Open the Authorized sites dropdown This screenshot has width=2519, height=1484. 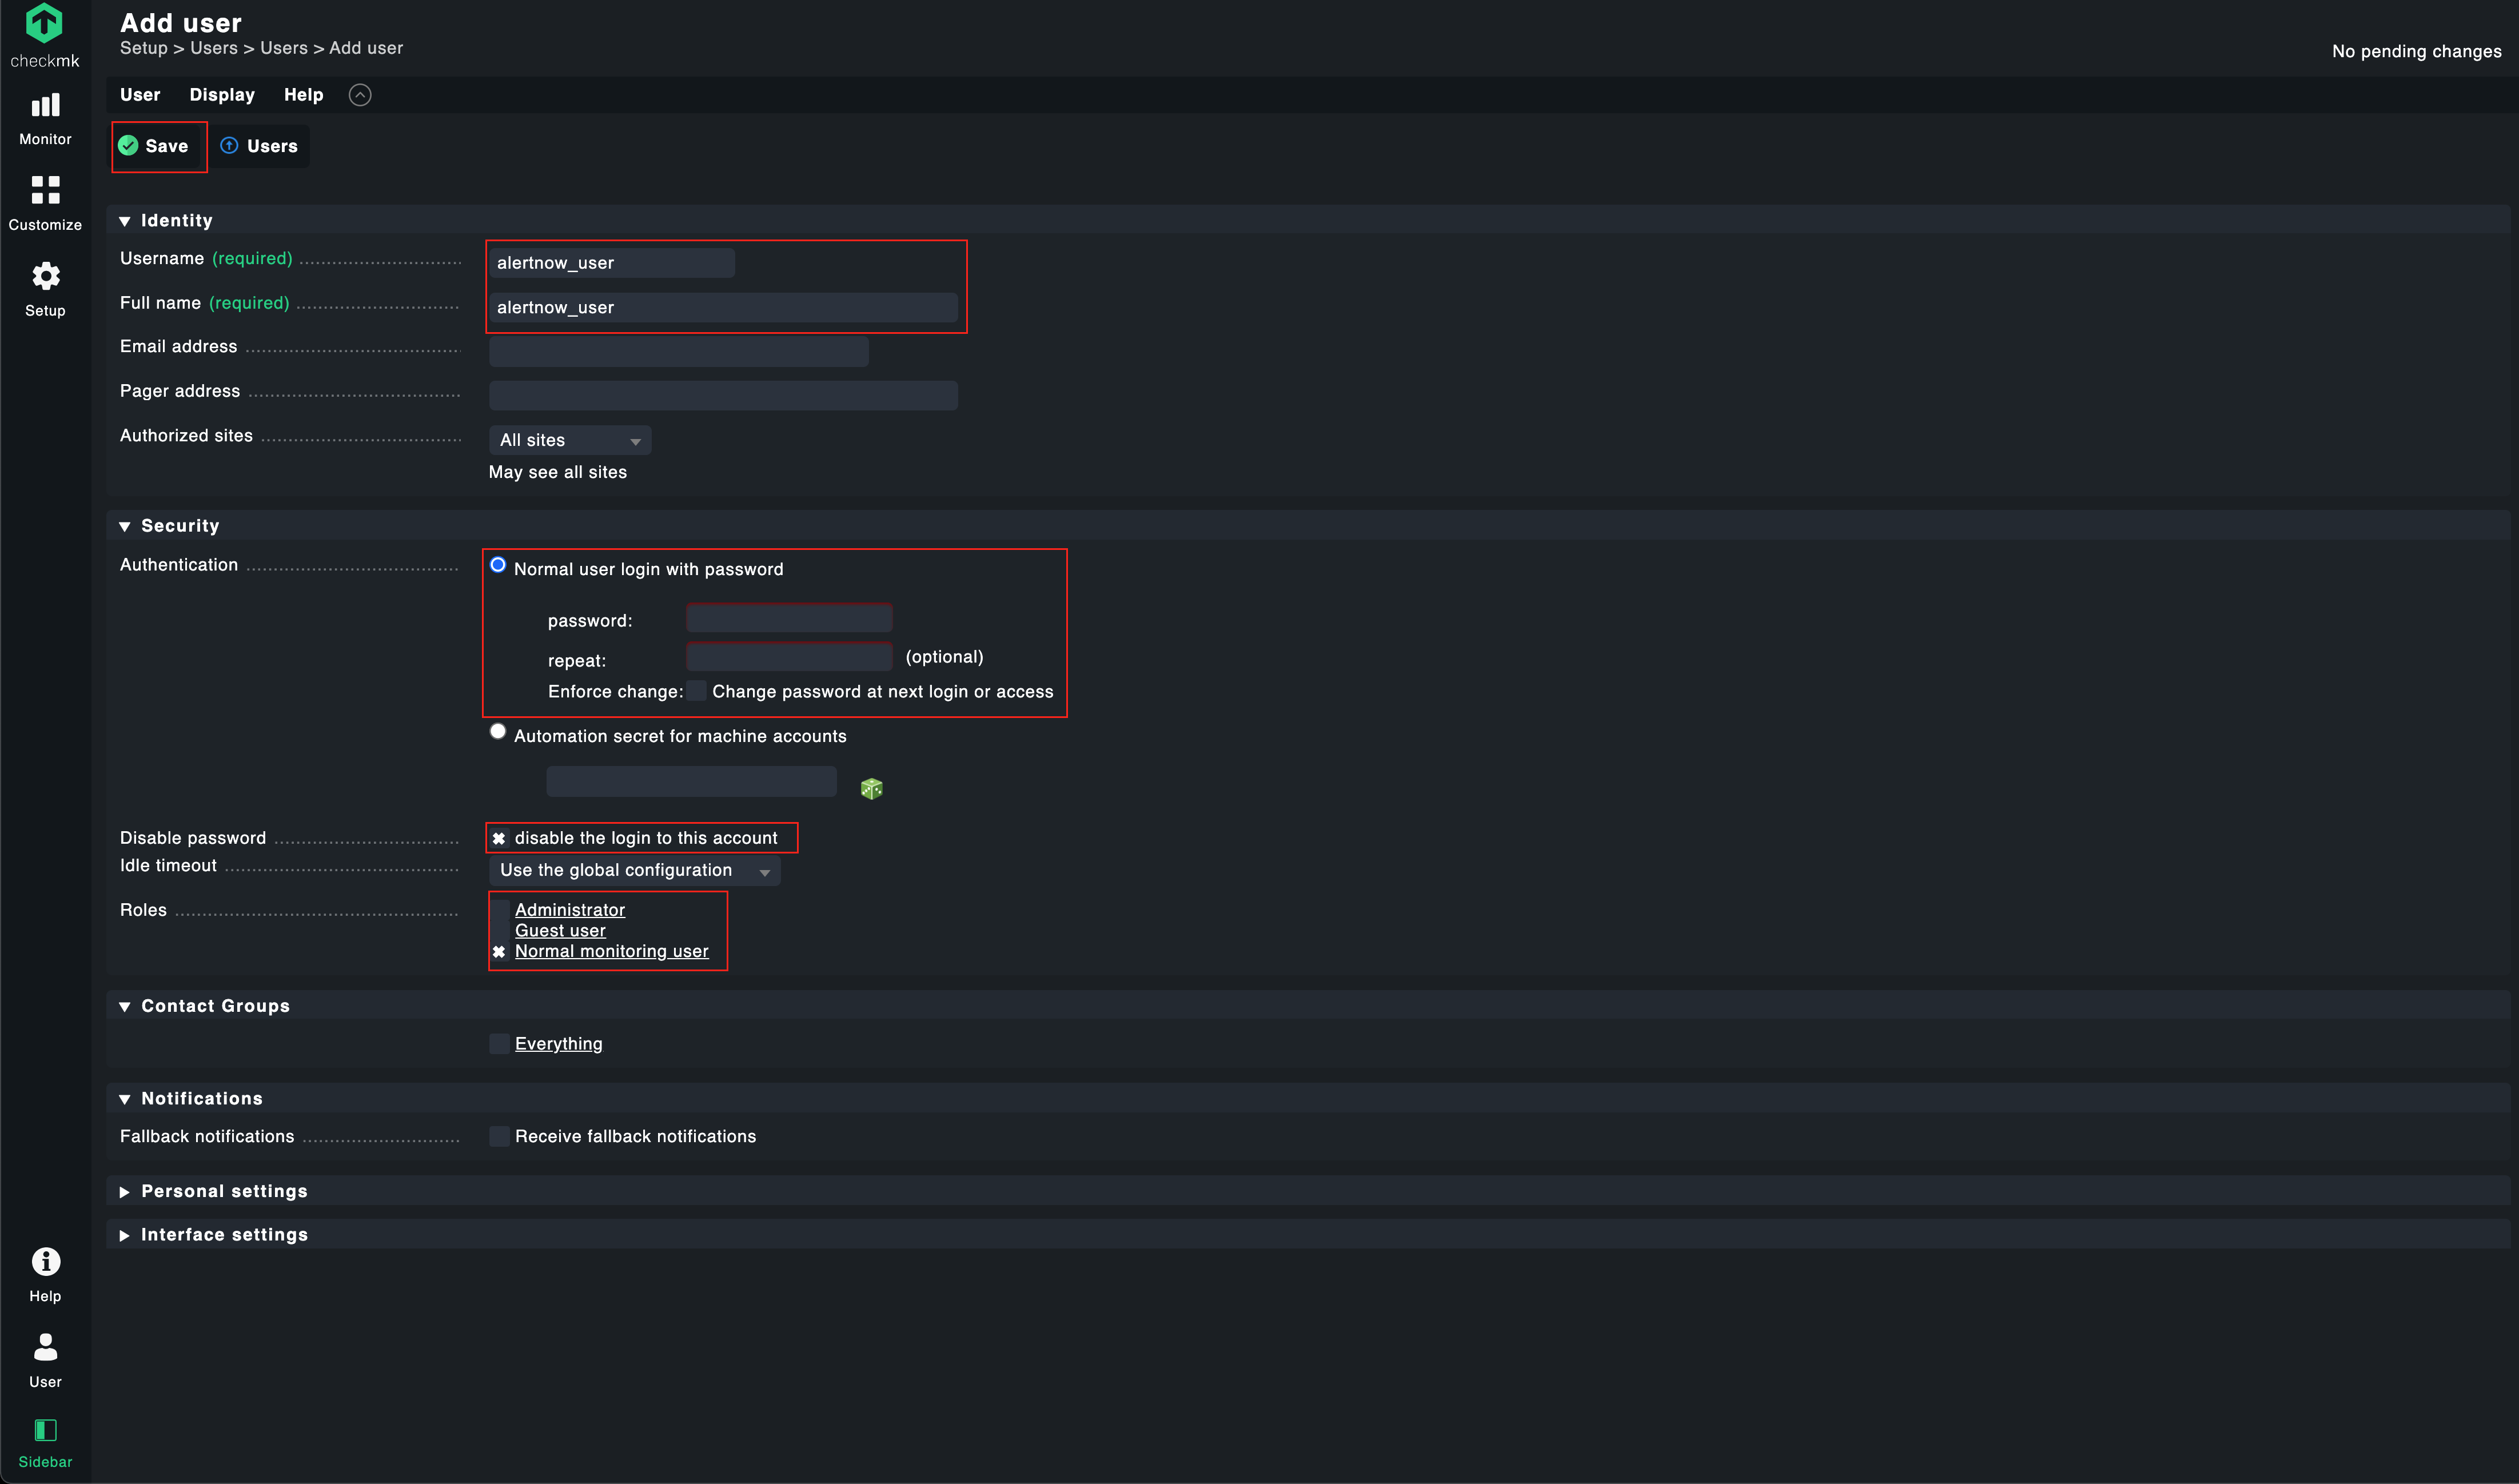[x=569, y=440]
